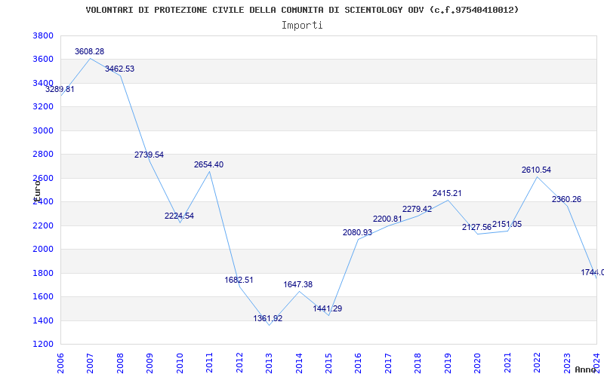Select the 1361.92 data point for 2013

(x=268, y=318)
